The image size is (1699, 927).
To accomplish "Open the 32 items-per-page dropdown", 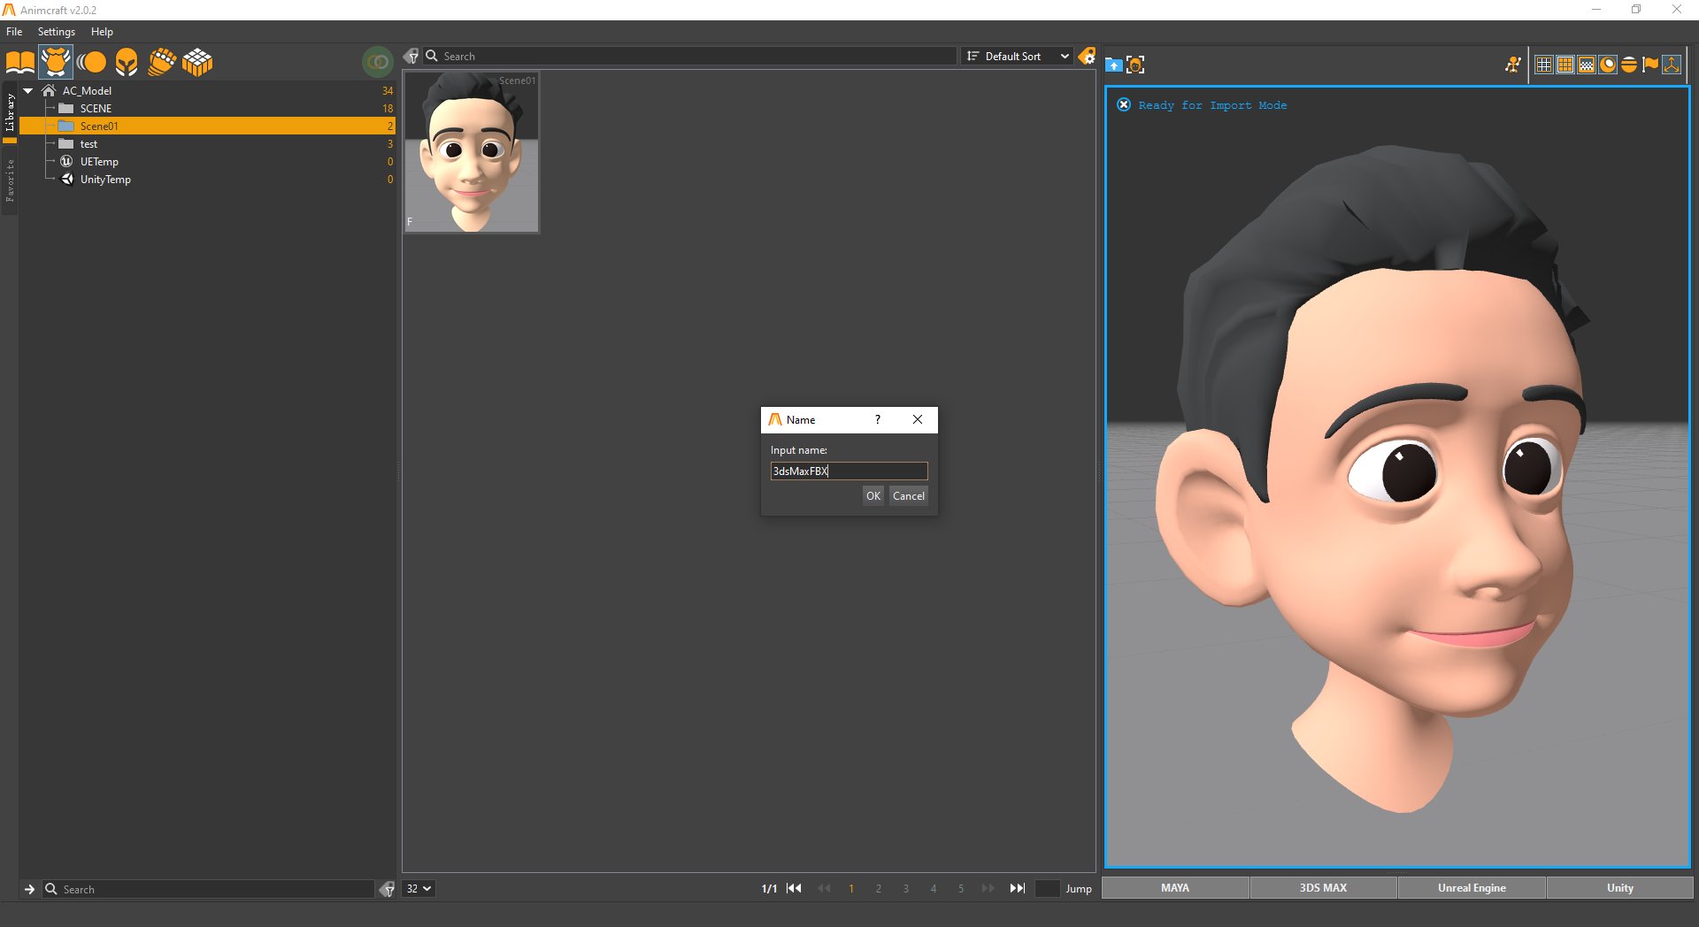I will click(x=419, y=889).
